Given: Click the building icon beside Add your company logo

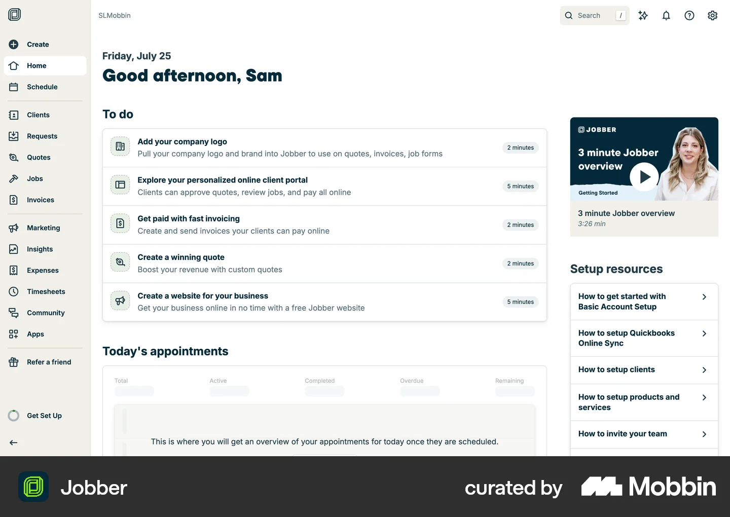Looking at the screenshot, I should click(x=120, y=146).
